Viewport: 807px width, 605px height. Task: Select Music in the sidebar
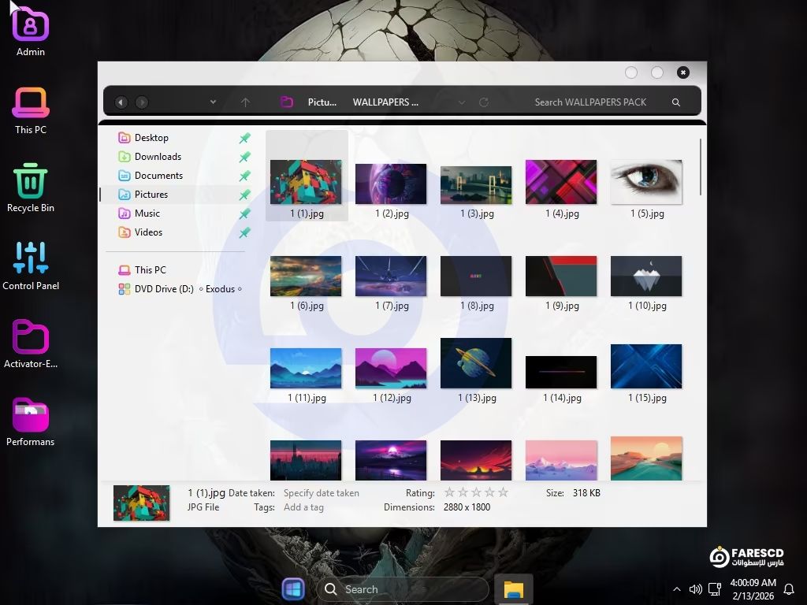(147, 213)
